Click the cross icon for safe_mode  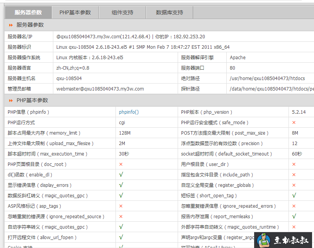294,123
